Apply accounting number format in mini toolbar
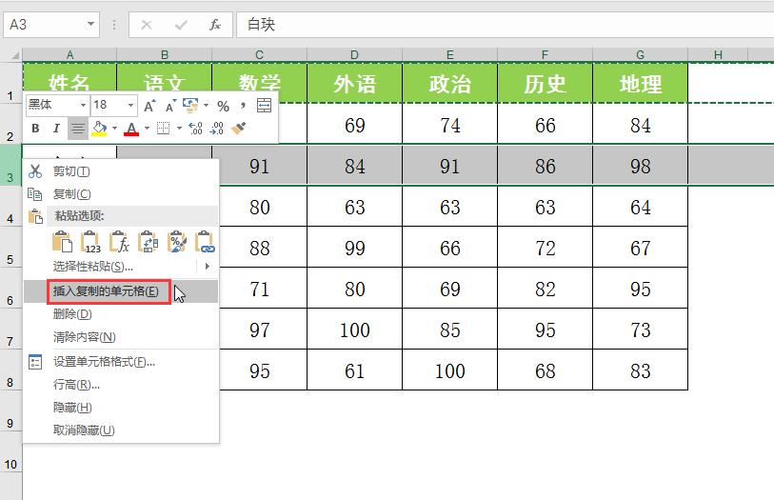Viewport: 774px width, 500px height. point(190,105)
